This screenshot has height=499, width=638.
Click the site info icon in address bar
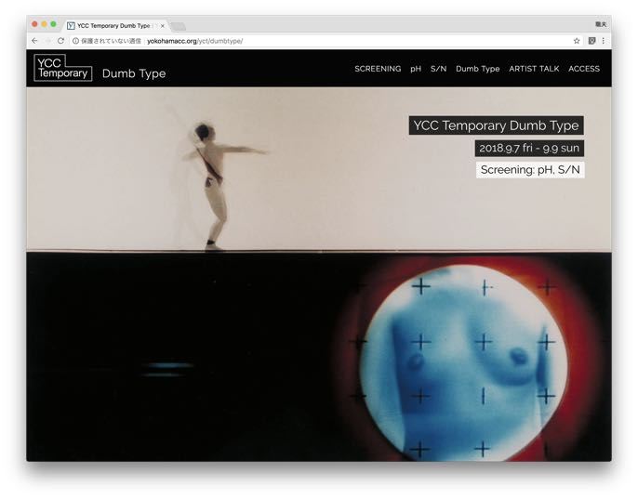75,41
